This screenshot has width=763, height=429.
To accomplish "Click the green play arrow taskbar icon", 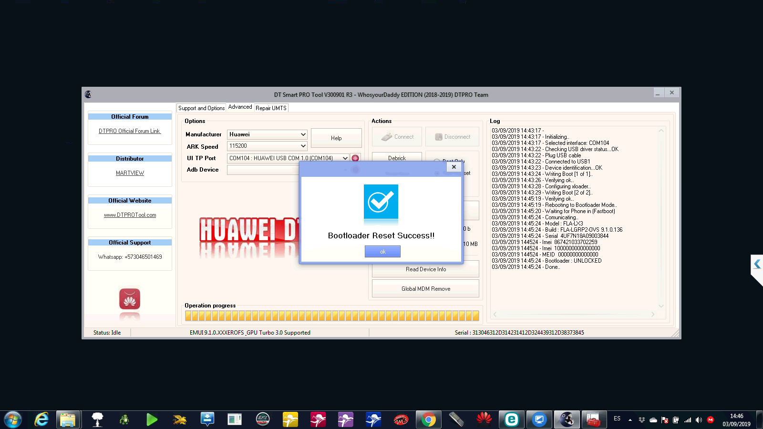I will 152,419.
